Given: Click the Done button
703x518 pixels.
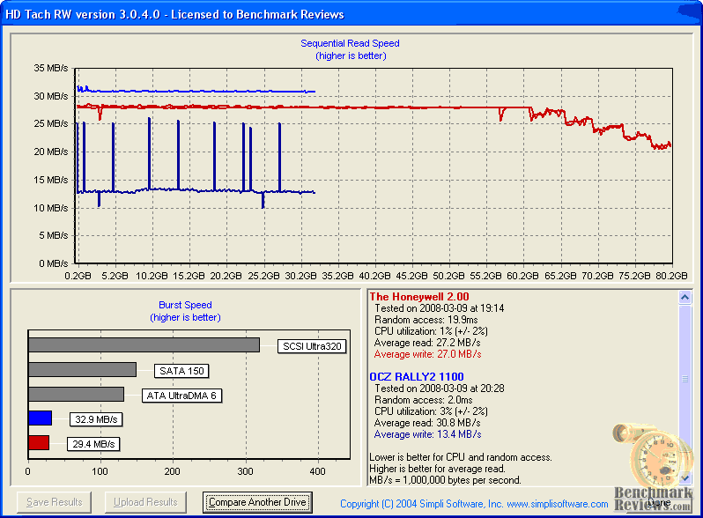Looking at the screenshot, I should click(660, 502).
